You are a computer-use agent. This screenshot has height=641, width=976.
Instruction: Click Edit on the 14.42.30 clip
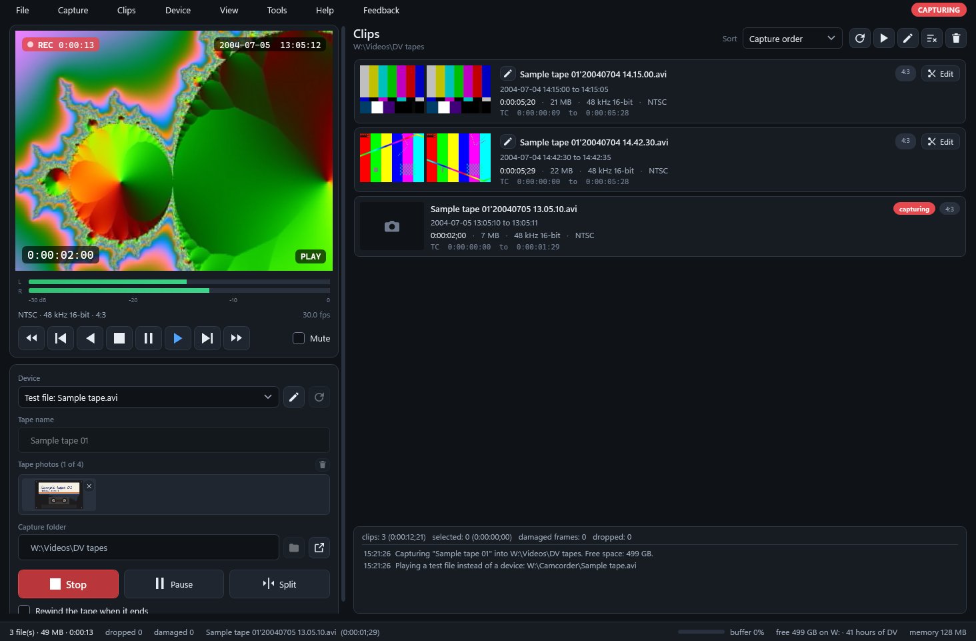[941, 141]
